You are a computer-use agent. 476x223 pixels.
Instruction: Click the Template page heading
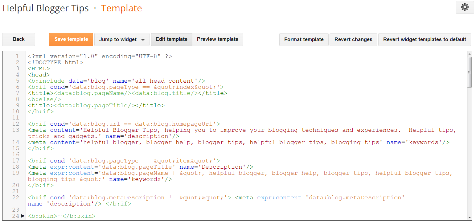click(x=121, y=8)
